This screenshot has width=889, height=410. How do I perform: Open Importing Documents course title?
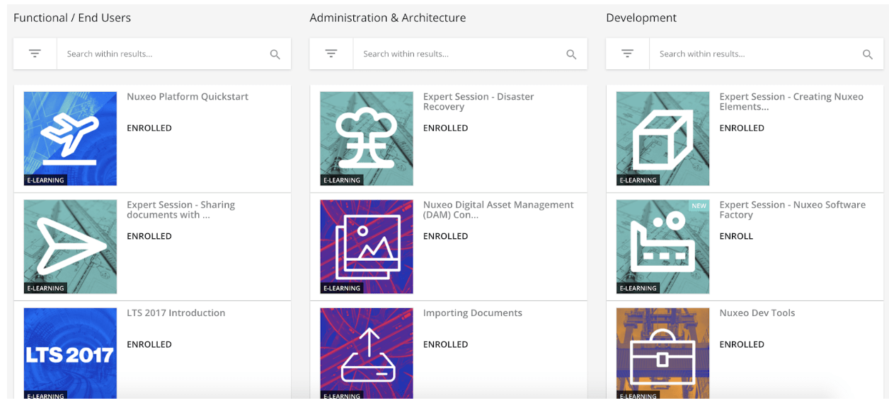473,313
